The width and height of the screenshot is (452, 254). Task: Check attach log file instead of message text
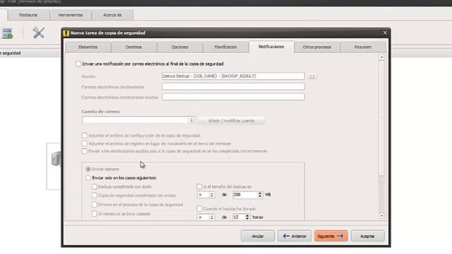(x=85, y=143)
